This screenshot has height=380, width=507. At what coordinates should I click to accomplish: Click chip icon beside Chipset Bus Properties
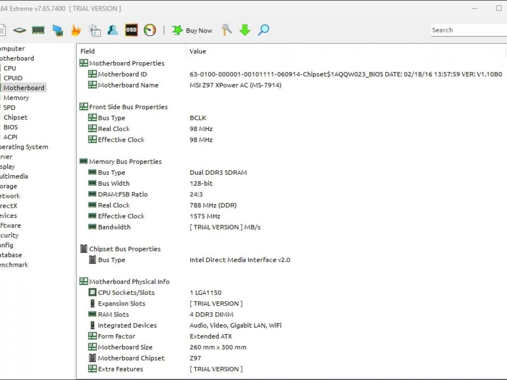coord(84,249)
